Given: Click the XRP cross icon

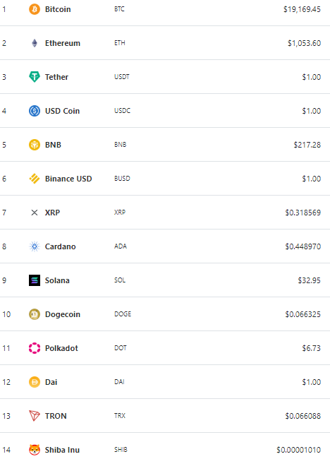Looking at the screenshot, I should tap(34, 213).
